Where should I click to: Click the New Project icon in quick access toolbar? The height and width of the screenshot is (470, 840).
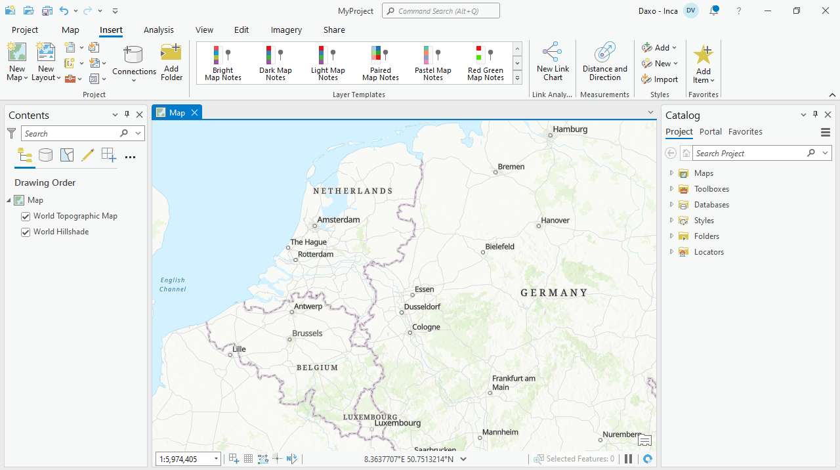pyautogui.click(x=10, y=11)
